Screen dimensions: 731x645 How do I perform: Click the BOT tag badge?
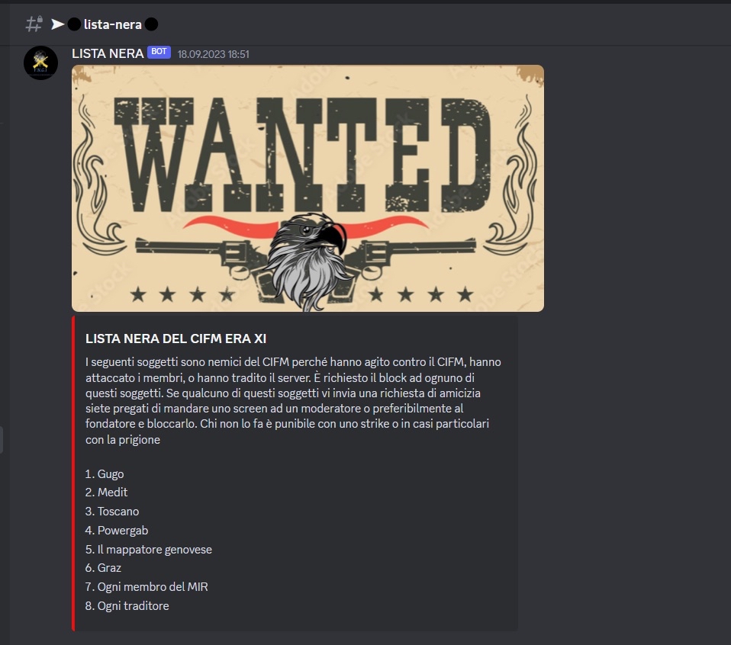point(159,52)
